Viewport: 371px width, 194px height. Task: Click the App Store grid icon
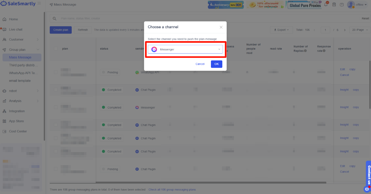4,121
